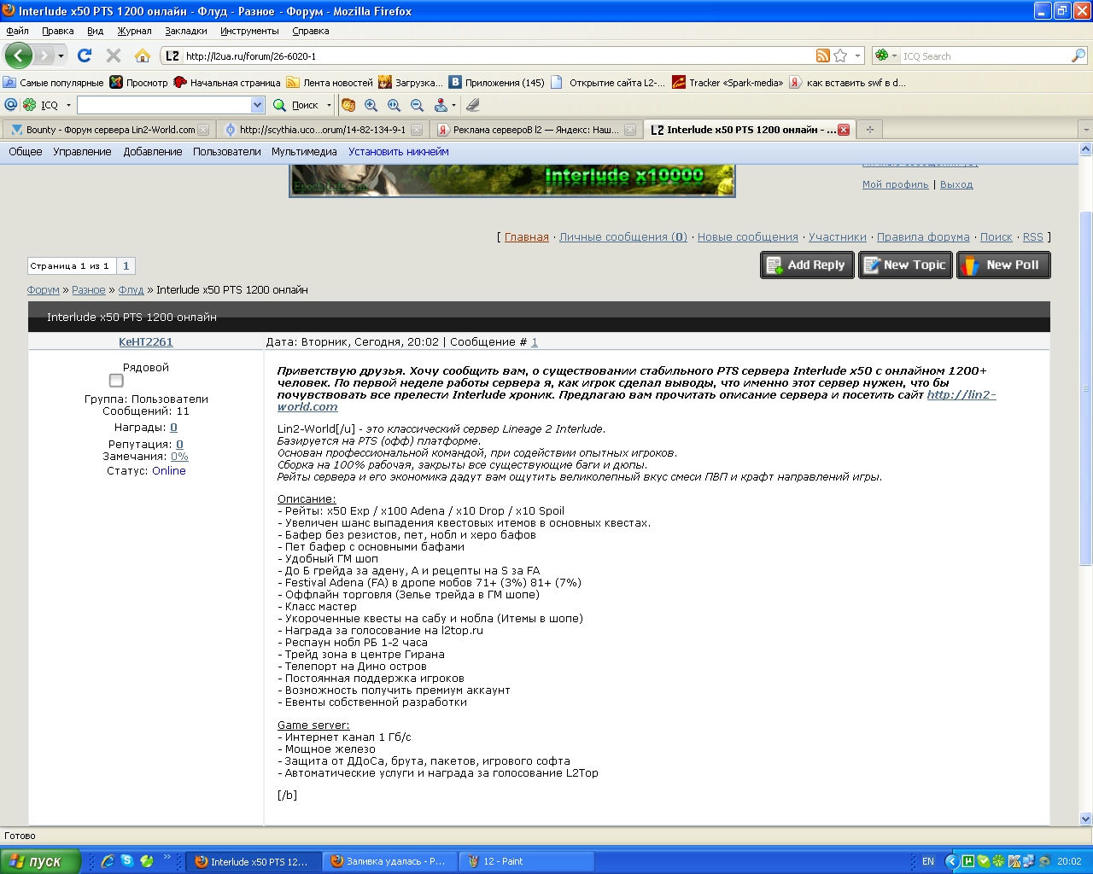Screen dimensions: 1093x874
Task: Click the ICQ toolbar smiley faces icon
Action: click(348, 105)
